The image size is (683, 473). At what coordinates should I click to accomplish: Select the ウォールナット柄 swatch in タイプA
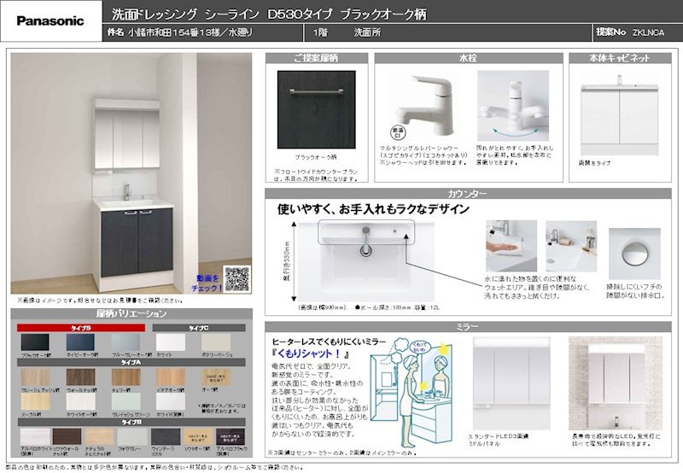80,377
